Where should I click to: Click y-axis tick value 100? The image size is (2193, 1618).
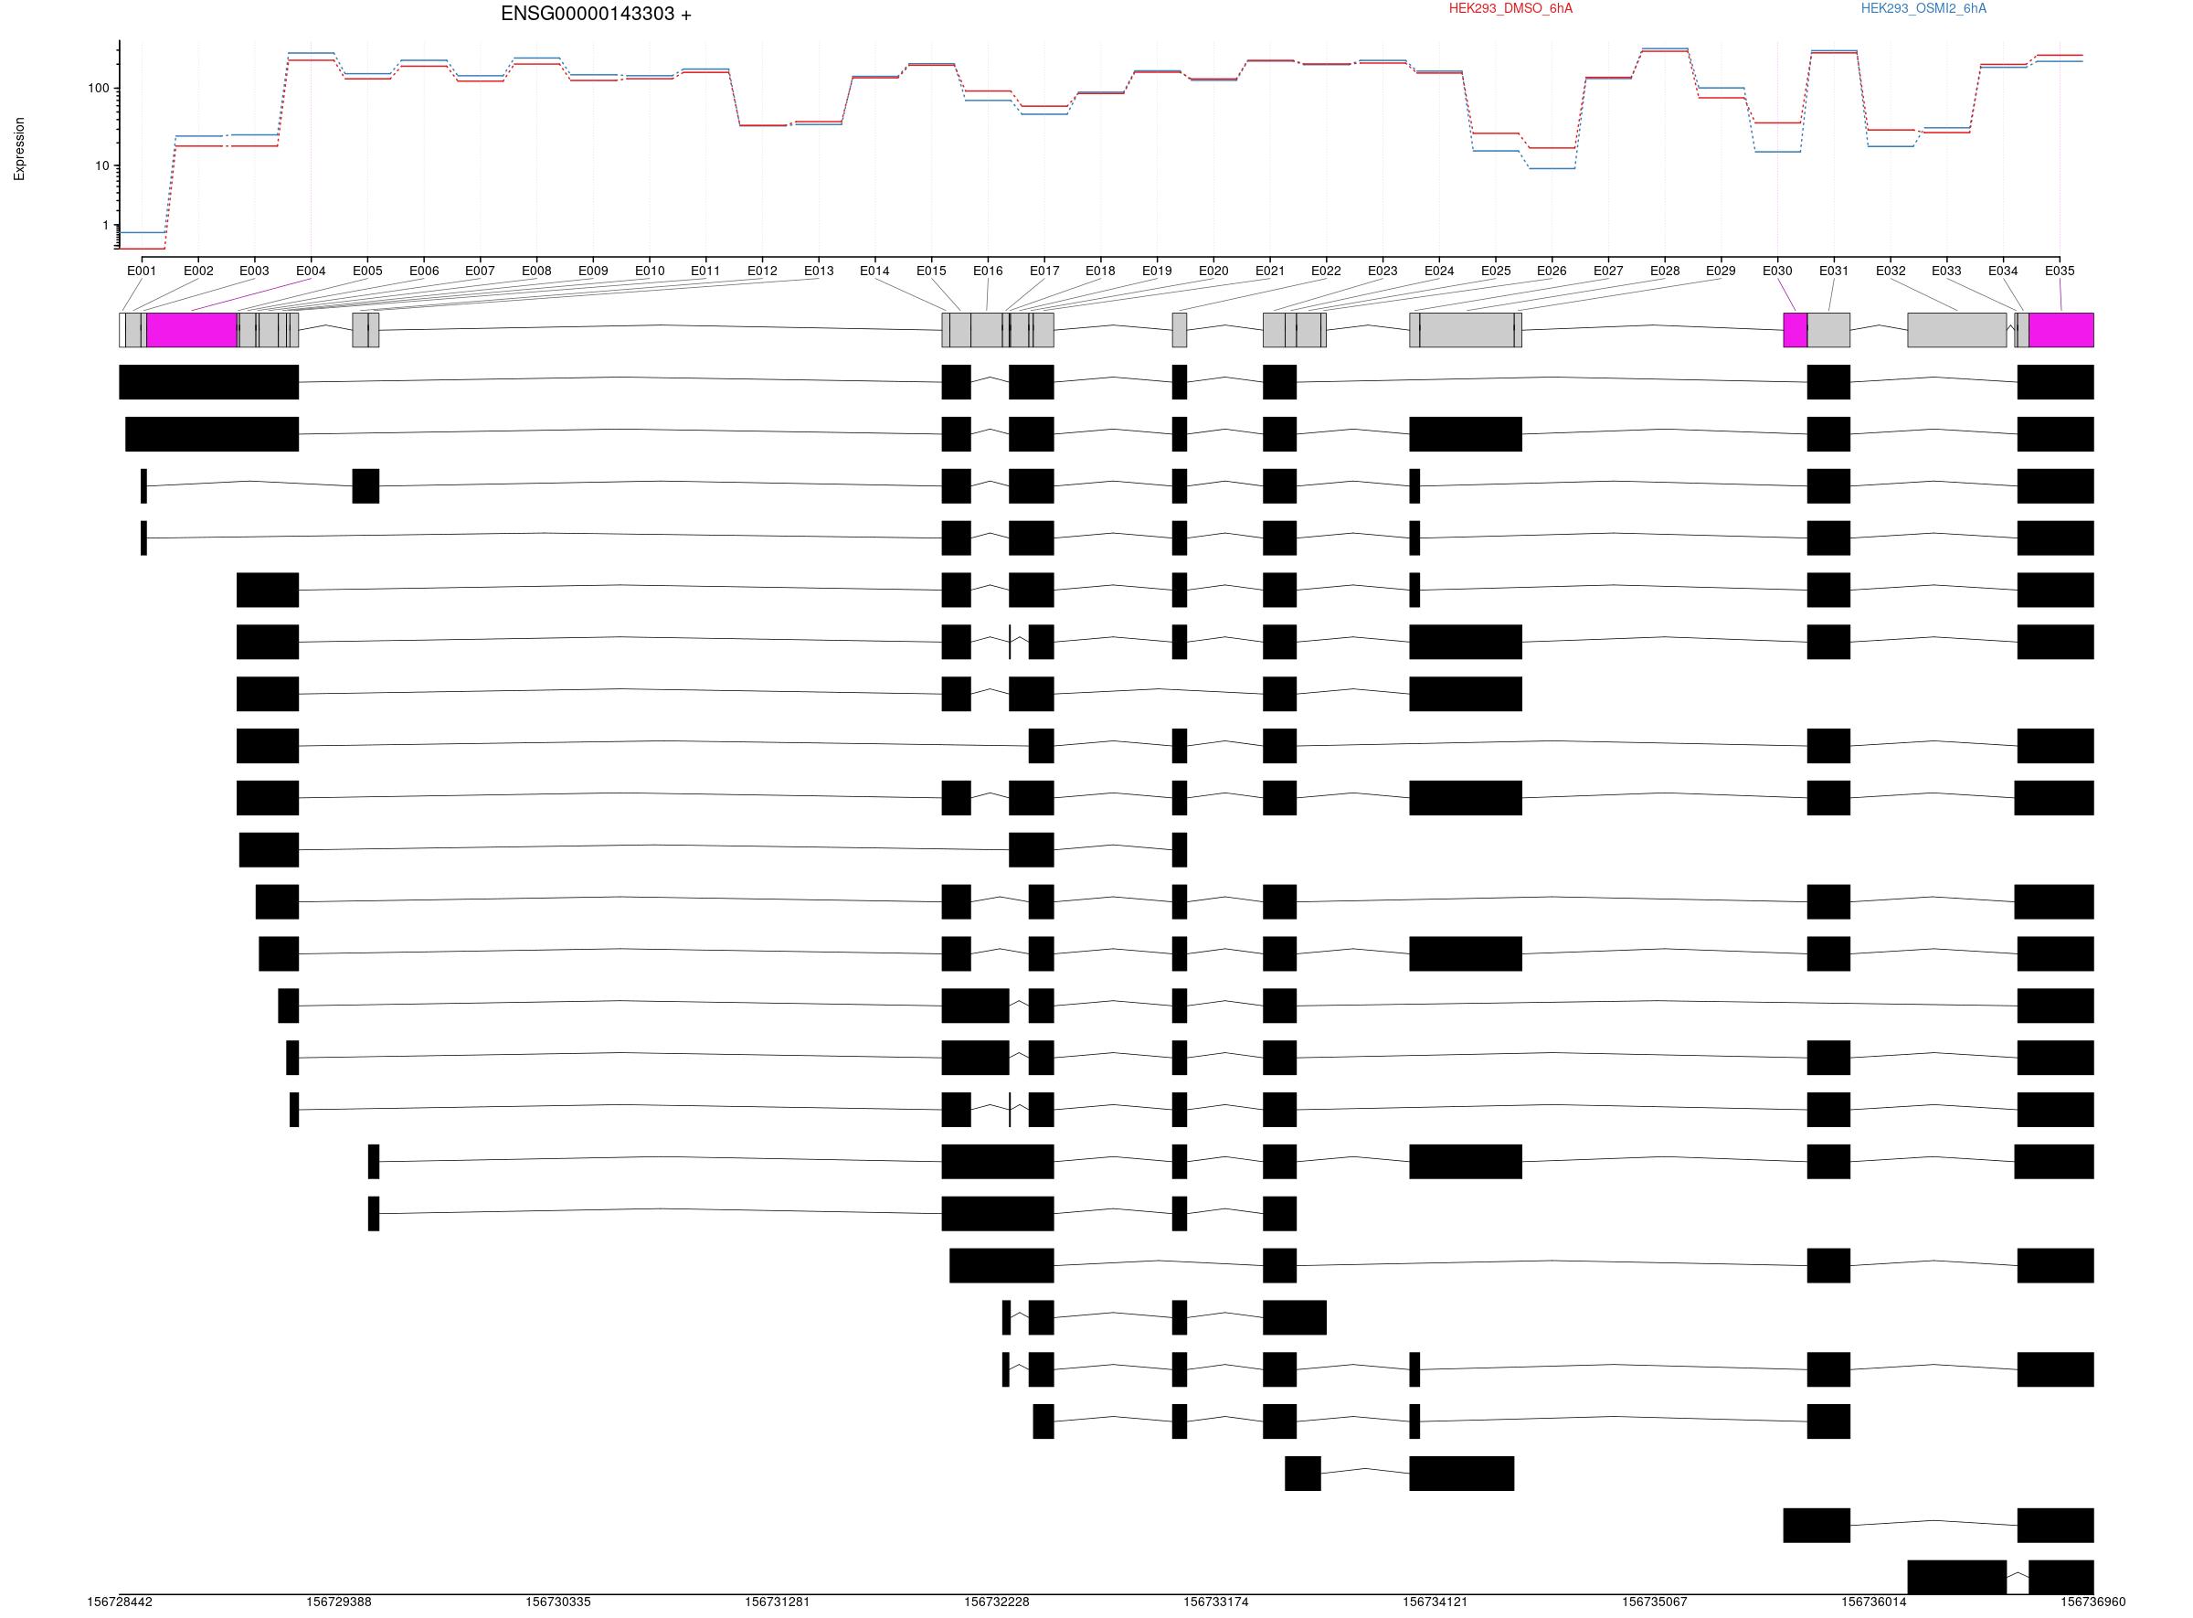coord(98,90)
